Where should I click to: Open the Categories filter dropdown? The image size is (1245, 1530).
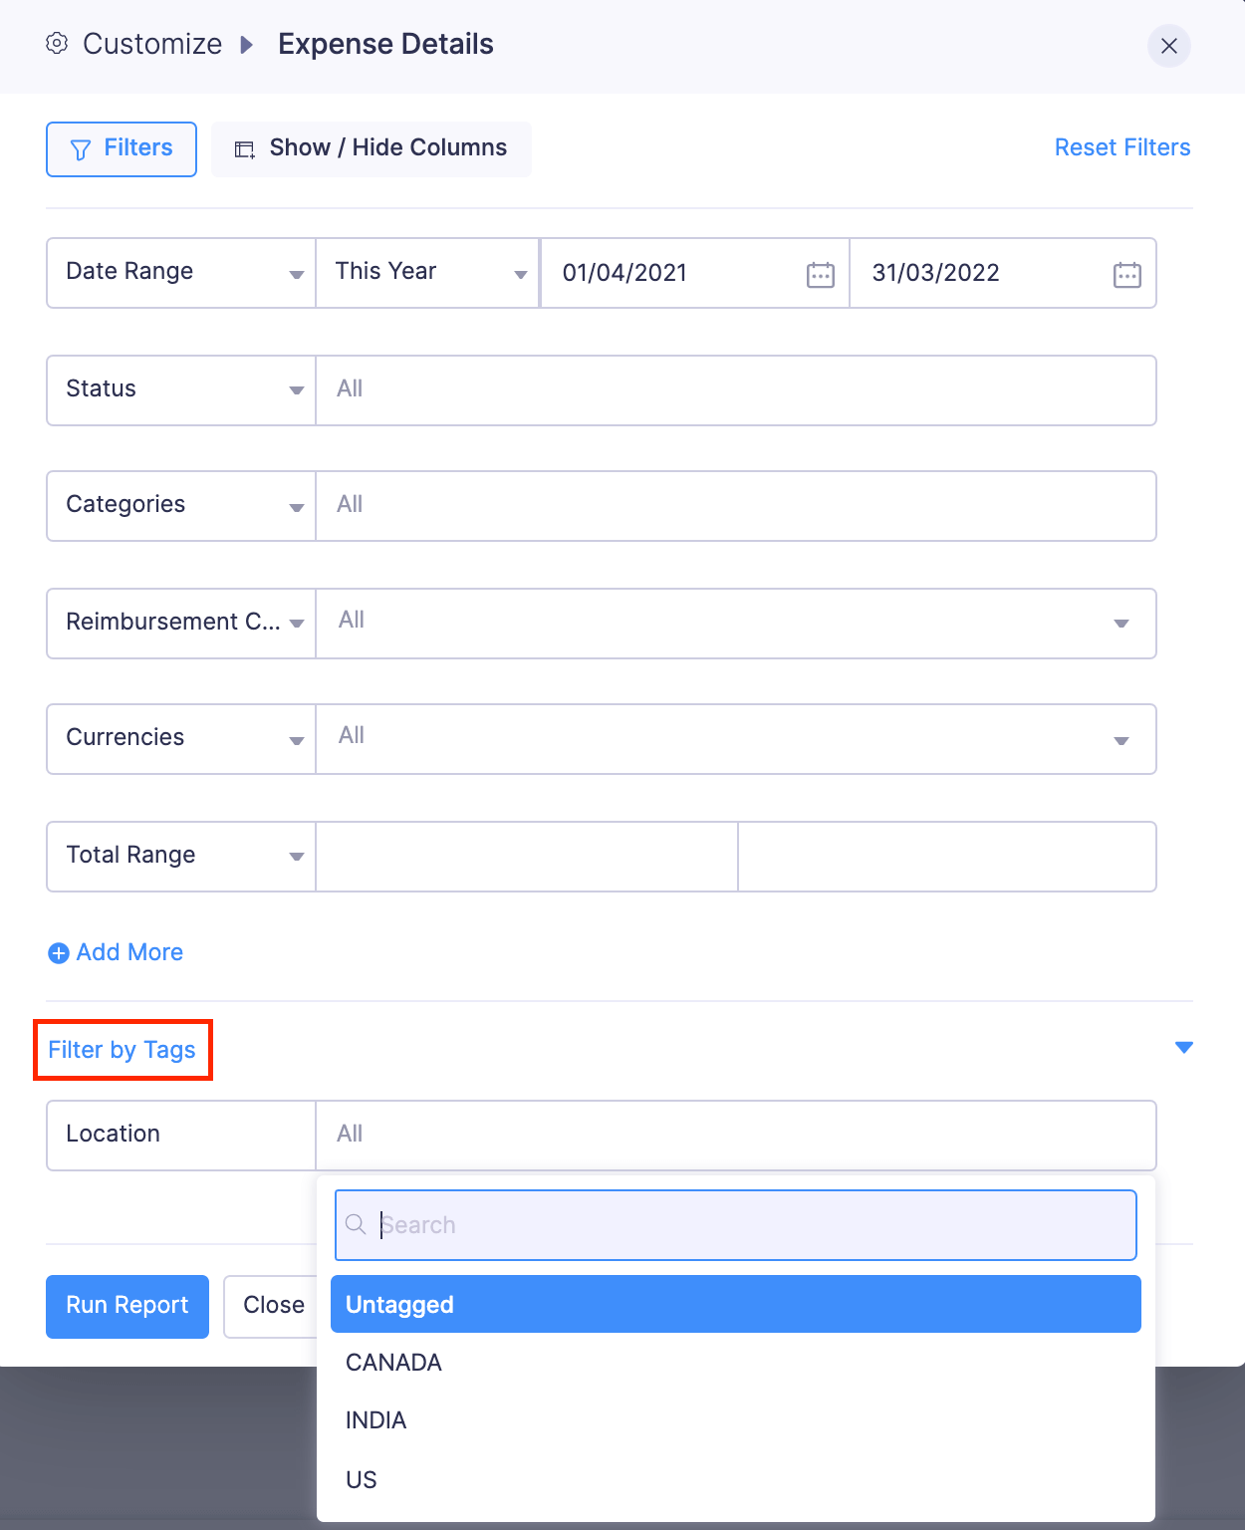point(296,506)
